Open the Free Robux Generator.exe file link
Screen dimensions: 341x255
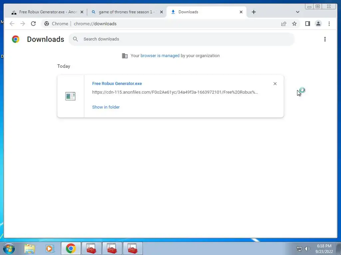(x=117, y=83)
